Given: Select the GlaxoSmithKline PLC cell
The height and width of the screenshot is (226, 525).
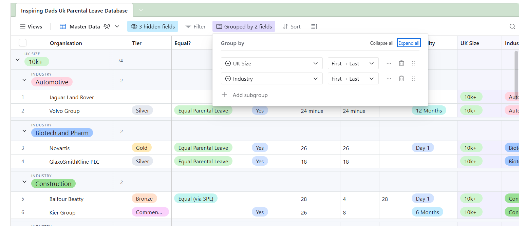Looking at the screenshot, I should pyautogui.click(x=74, y=162).
